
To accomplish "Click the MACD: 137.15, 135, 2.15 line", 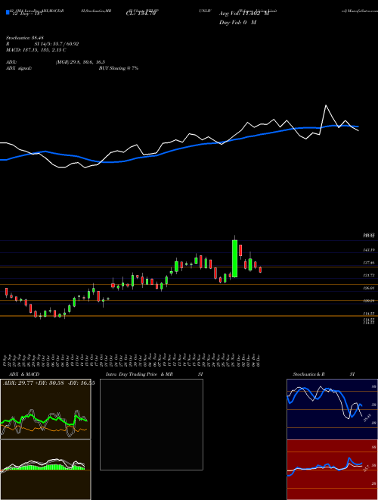I will [36, 50].
